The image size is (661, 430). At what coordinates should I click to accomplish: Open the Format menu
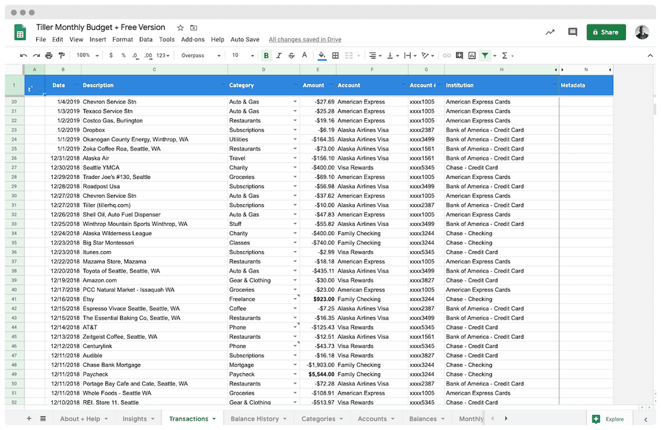coord(123,40)
